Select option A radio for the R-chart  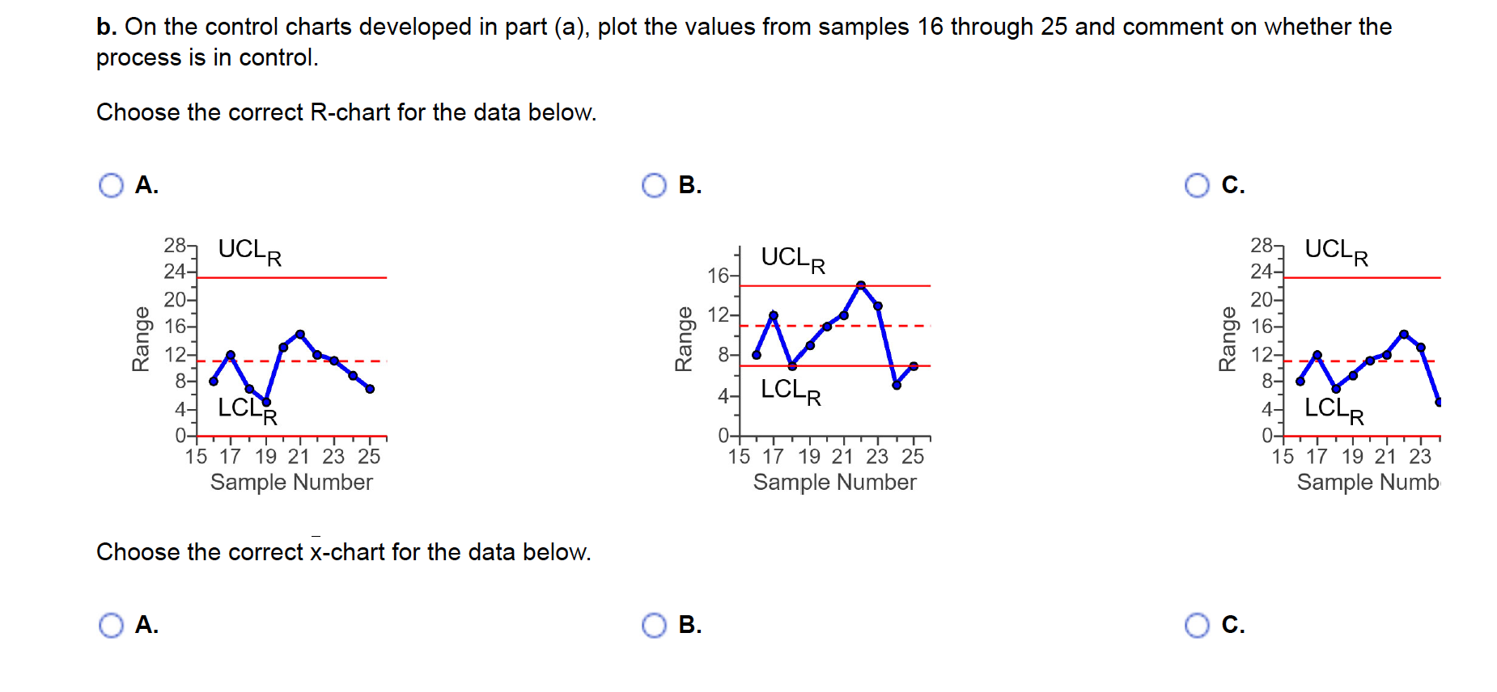111,186
